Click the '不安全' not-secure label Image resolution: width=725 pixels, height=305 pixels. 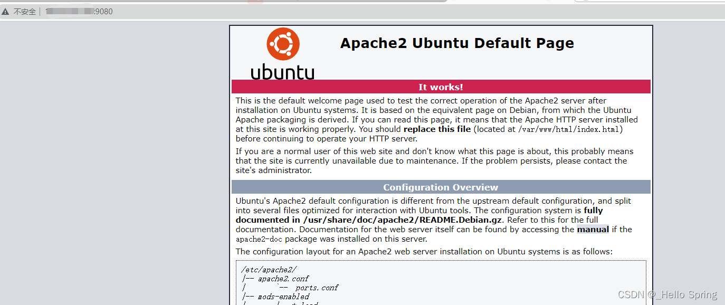[x=25, y=12]
